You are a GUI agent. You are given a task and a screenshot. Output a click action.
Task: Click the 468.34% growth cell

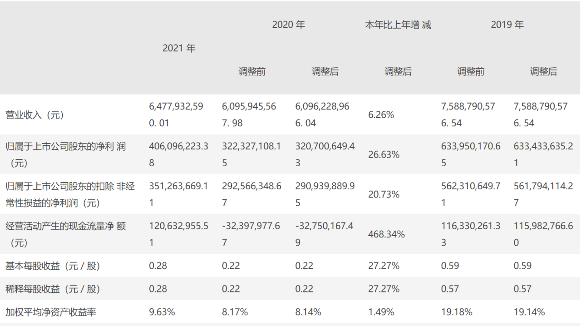tap(386, 234)
